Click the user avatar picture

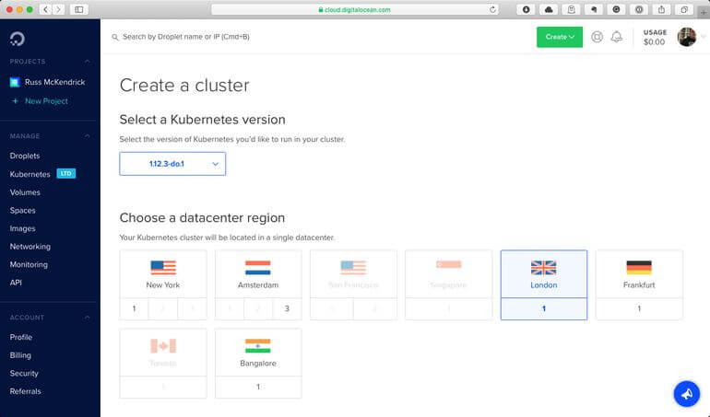point(686,37)
